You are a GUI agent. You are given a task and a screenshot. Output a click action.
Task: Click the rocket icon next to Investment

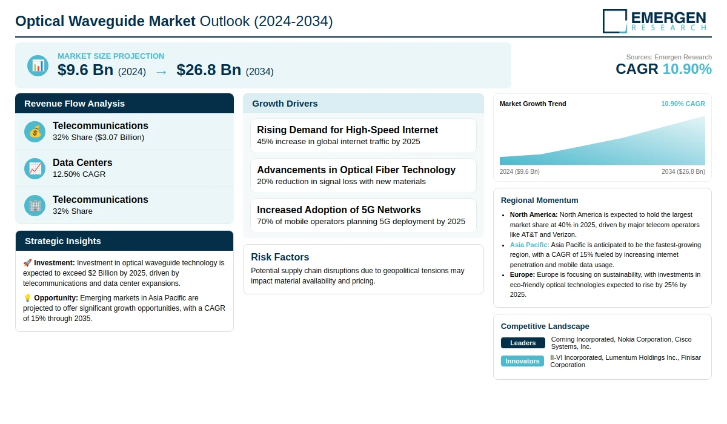[x=27, y=263]
